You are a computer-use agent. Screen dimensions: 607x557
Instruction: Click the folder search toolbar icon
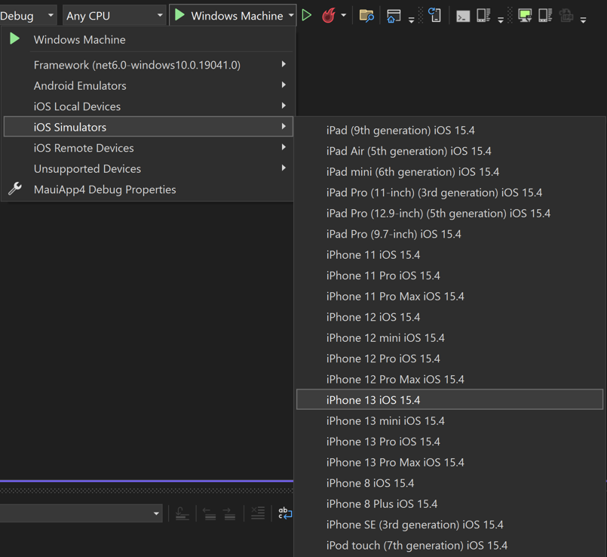(x=367, y=14)
